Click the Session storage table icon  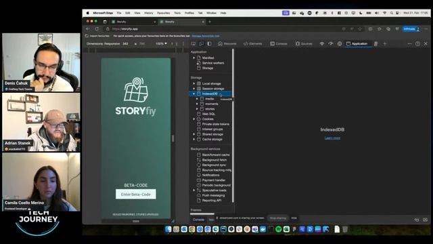click(x=199, y=89)
